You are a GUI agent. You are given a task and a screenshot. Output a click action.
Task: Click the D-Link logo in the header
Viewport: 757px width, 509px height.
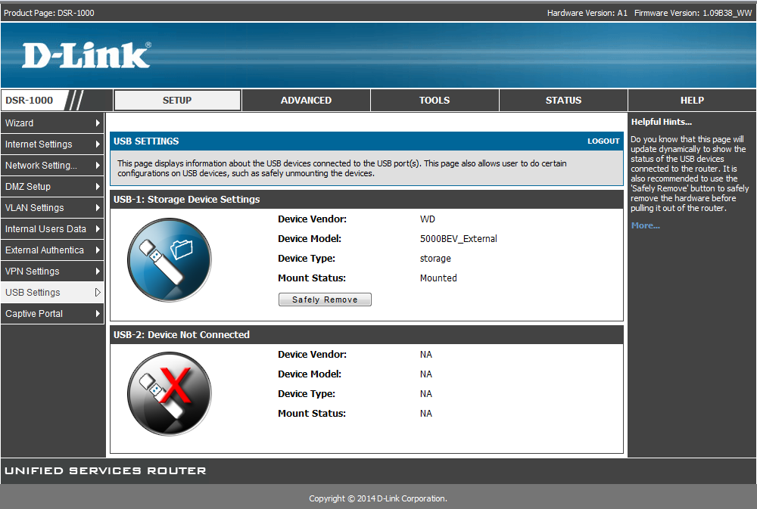[86, 55]
